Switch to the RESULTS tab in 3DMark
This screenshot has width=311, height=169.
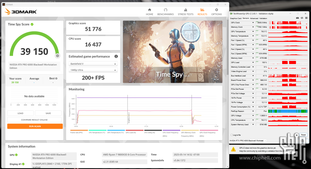click(x=202, y=12)
